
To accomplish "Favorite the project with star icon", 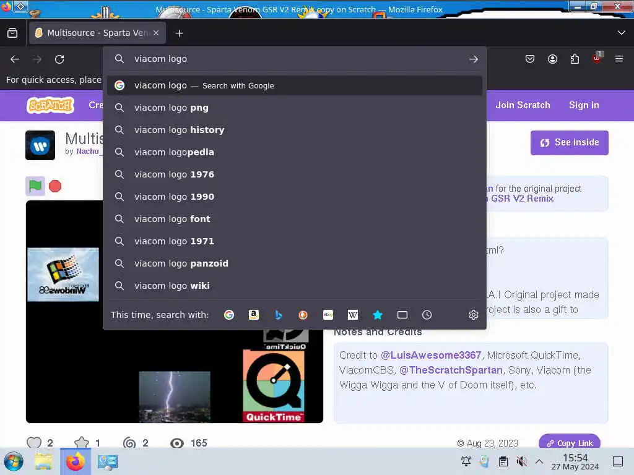I will click(x=82, y=443).
